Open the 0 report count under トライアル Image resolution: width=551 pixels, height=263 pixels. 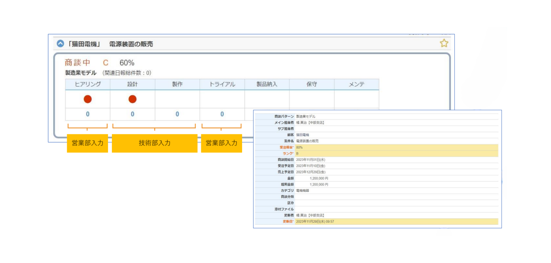pos(222,114)
